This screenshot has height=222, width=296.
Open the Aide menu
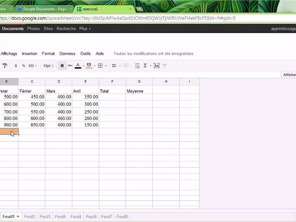pos(100,54)
